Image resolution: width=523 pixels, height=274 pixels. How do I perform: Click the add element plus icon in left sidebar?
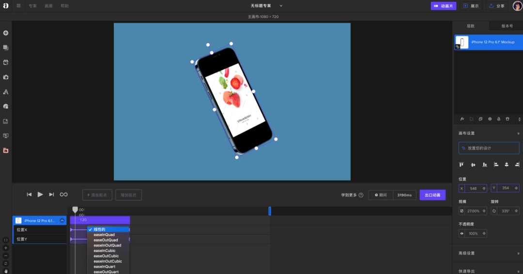coord(6,33)
